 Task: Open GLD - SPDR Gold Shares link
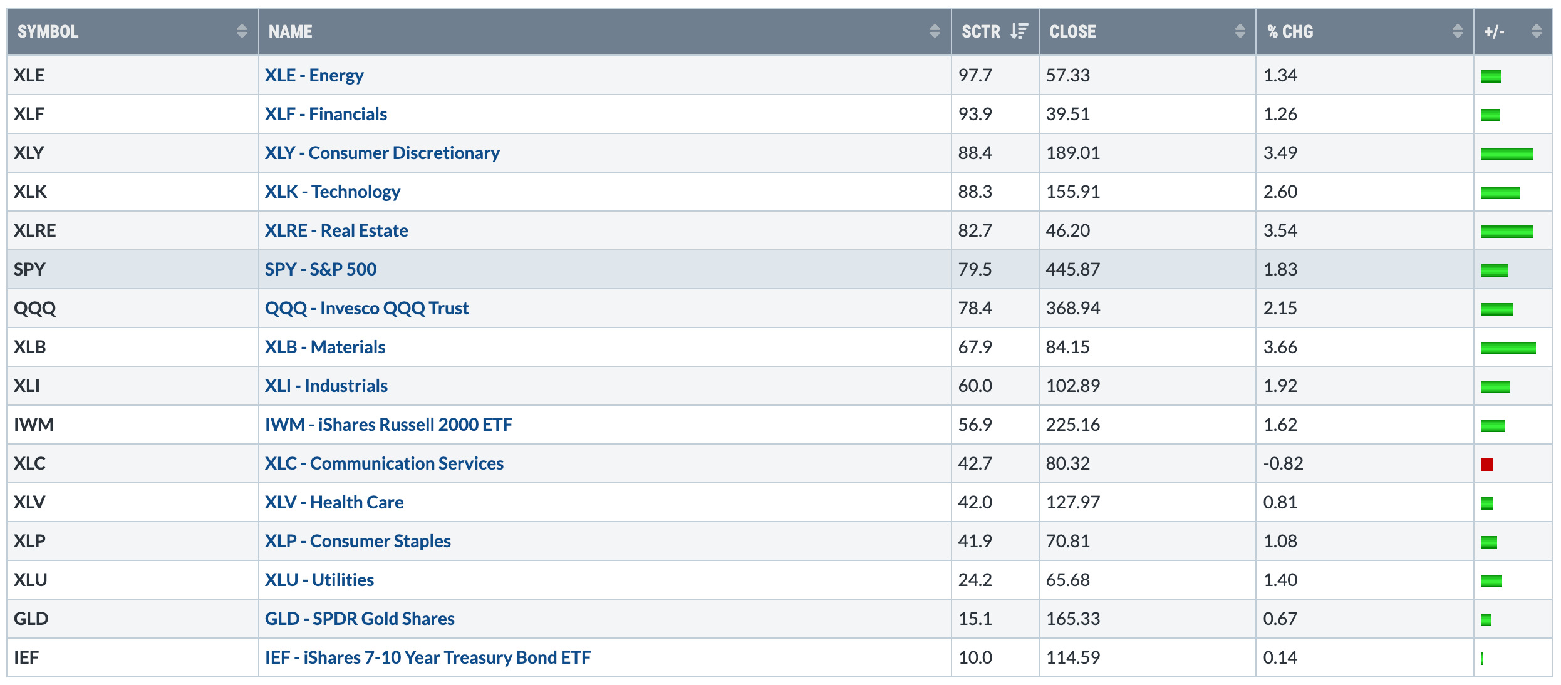coord(360,619)
